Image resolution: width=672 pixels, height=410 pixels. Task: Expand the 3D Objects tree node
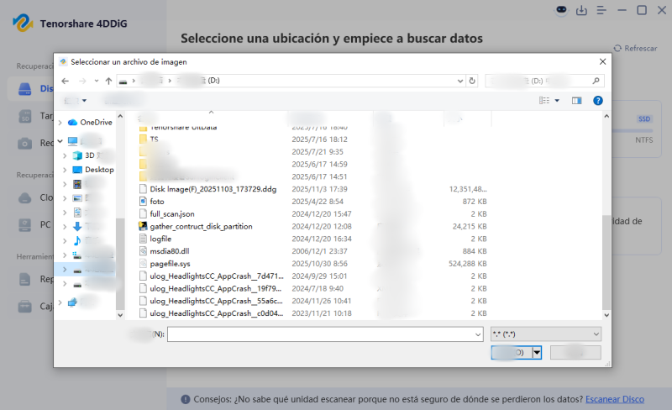click(65, 155)
